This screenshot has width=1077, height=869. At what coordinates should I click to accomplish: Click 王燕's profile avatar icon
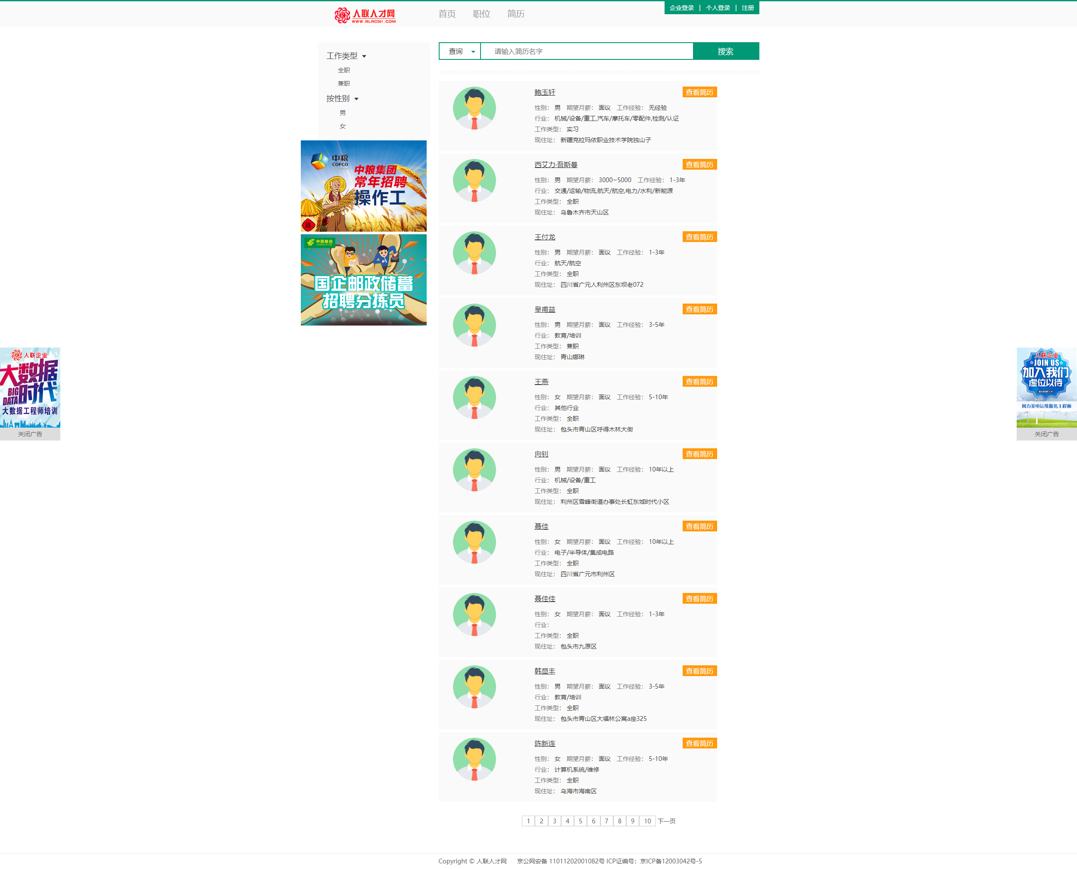[x=474, y=397]
